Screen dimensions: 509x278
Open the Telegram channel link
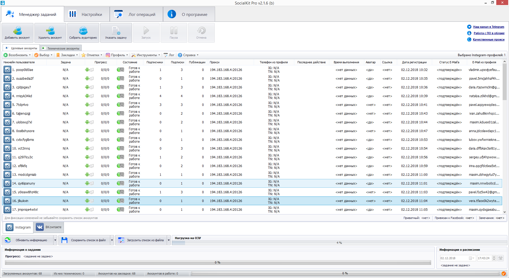489,27
